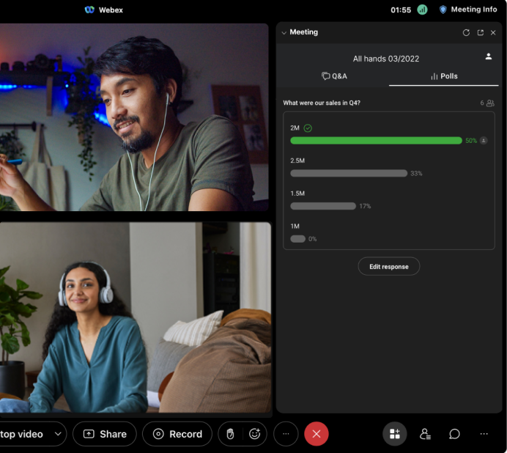Open the emoji reactions button
Image resolution: width=507 pixels, height=453 pixels.
pyautogui.click(x=254, y=434)
